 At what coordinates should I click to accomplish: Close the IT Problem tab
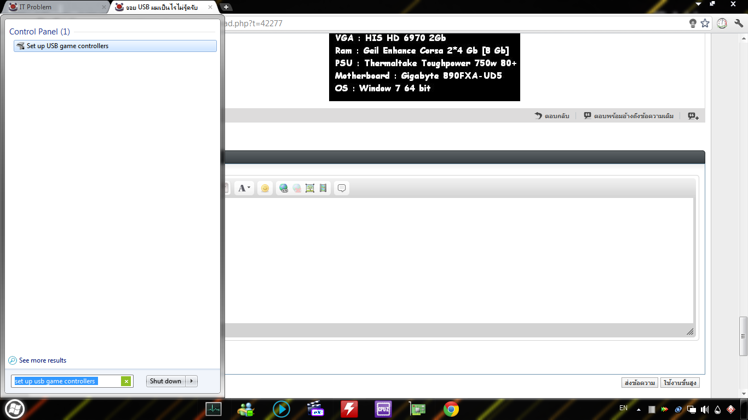coord(104,7)
